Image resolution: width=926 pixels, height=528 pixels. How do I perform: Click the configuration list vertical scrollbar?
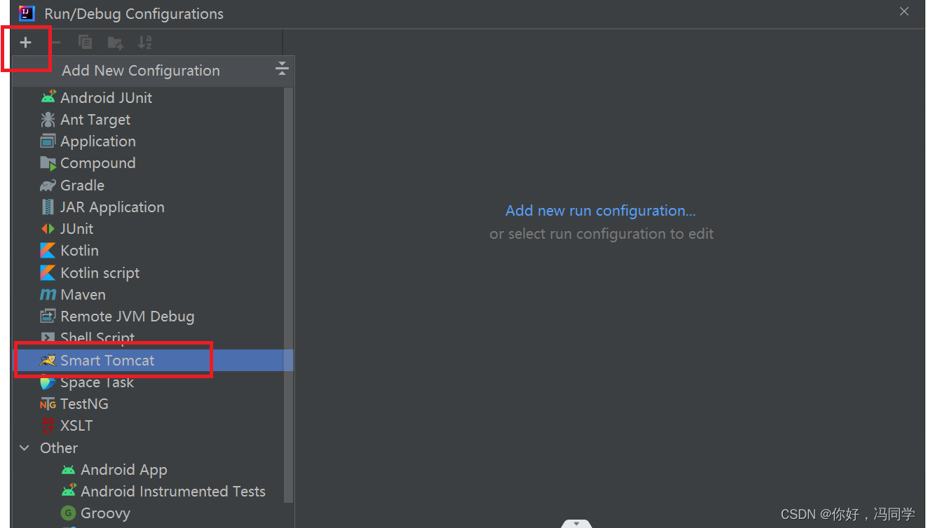click(288, 294)
